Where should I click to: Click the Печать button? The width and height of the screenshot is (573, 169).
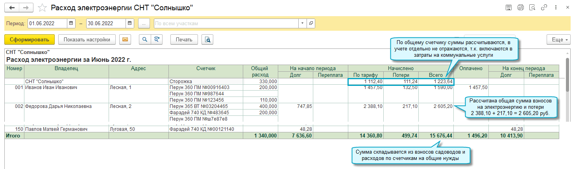click(x=184, y=39)
